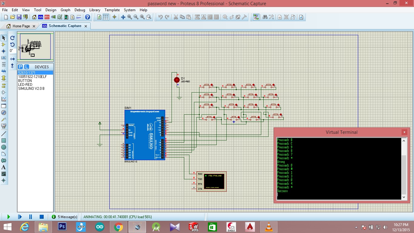Open ARES PCB layout from toolbar

[47, 17]
